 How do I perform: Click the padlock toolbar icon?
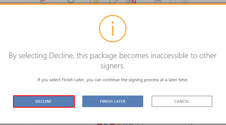pyautogui.click(x=112, y=1)
